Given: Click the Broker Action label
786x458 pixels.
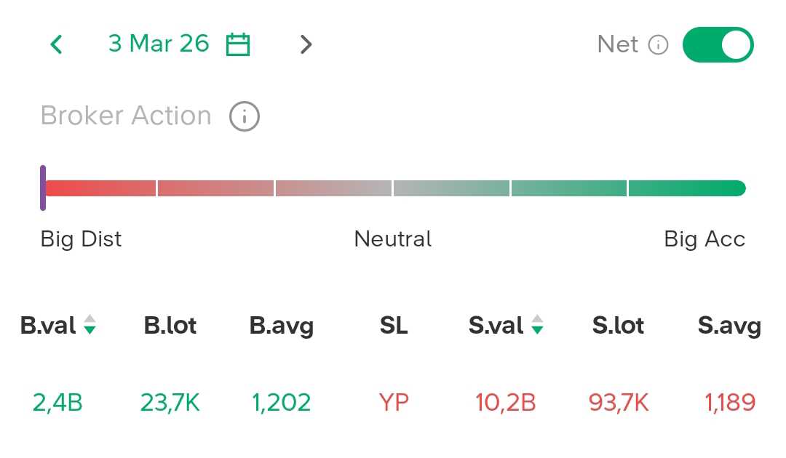Looking at the screenshot, I should 126,116.
